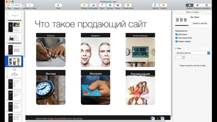Switch to the Формат inspector tab
Viewport: 217px width, 122px height.
point(190,5)
